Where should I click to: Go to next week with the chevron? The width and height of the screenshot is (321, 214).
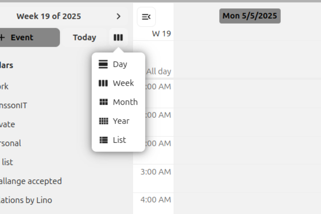point(118,16)
